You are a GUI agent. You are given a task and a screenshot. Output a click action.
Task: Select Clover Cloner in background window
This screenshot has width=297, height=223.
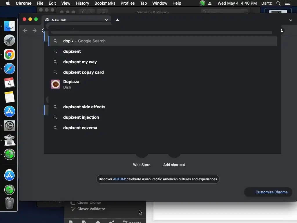point(89,203)
